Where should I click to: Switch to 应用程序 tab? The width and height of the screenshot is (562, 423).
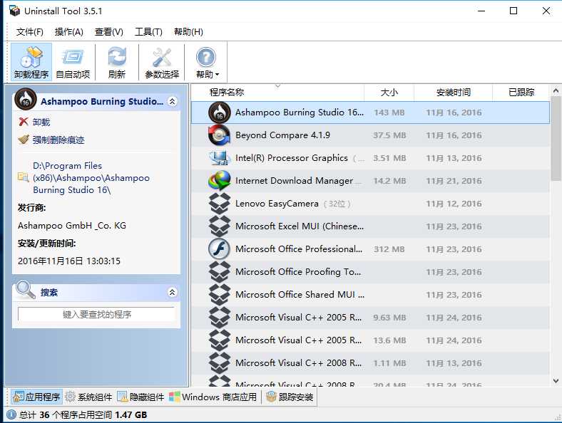36,397
